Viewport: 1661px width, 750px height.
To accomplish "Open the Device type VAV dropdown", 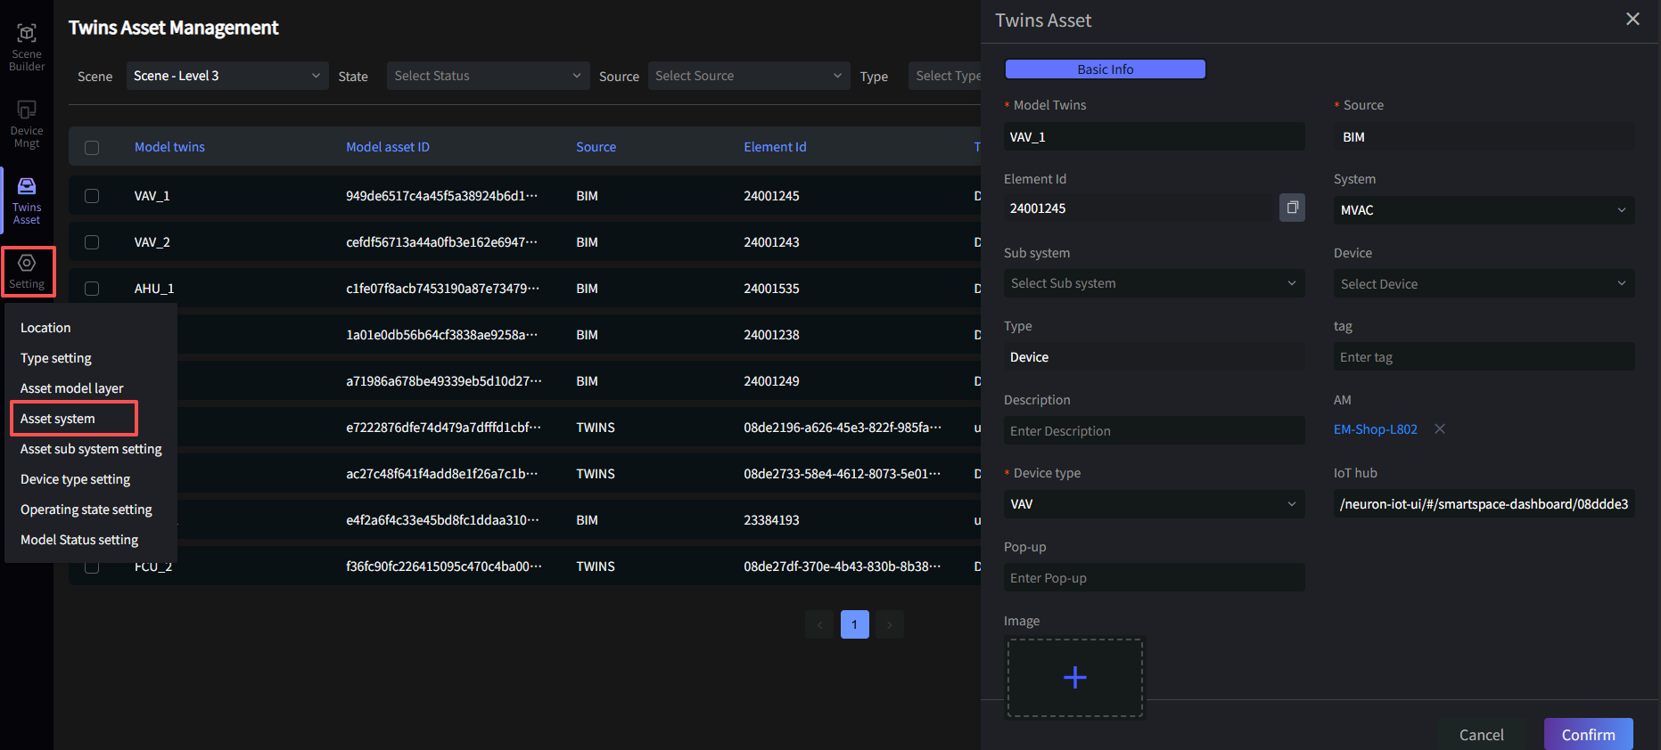I will coord(1153,504).
